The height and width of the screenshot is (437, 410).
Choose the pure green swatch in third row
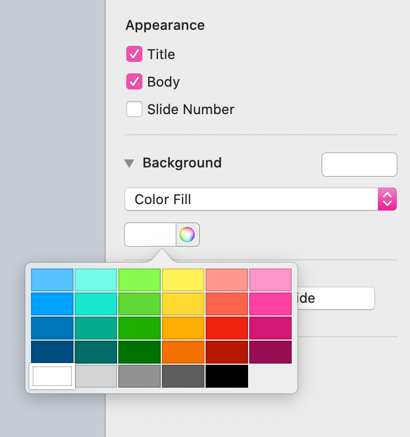[140, 328]
